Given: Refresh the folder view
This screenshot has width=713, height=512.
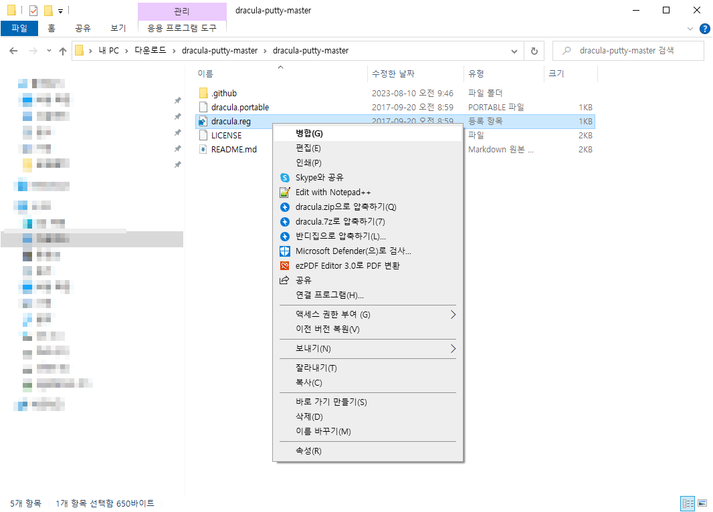Looking at the screenshot, I should click(534, 51).
